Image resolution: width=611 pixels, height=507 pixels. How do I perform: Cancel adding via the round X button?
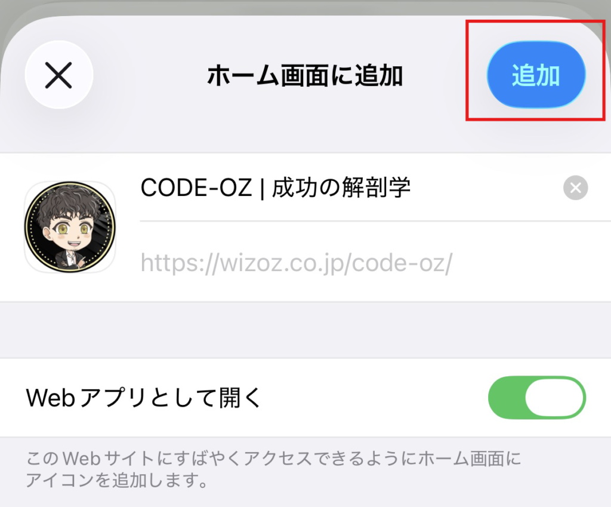[59, 75]
